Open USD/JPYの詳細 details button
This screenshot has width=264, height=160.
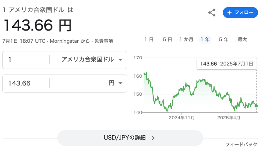(x=130, y=138)
